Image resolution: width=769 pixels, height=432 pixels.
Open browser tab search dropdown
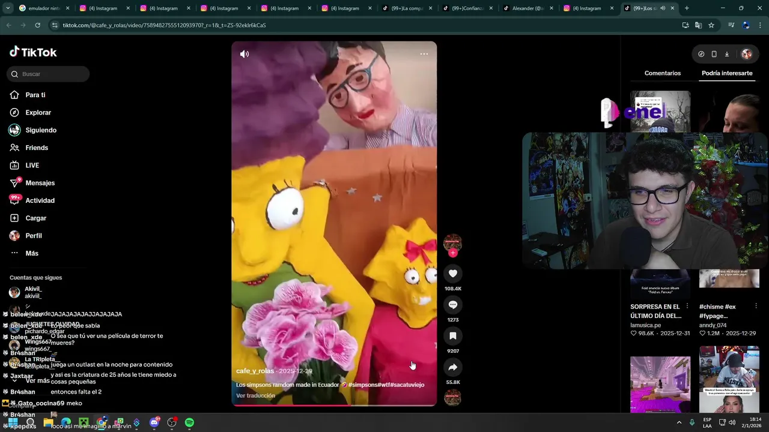(8, 8)
